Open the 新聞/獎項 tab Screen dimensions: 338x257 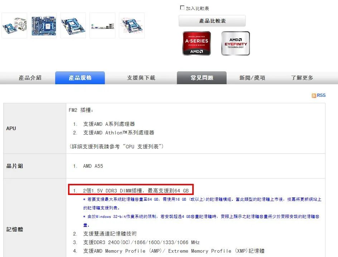pos(252,77)
